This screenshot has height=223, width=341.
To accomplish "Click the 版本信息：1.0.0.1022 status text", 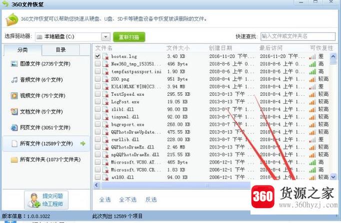I will pos(26,217).
